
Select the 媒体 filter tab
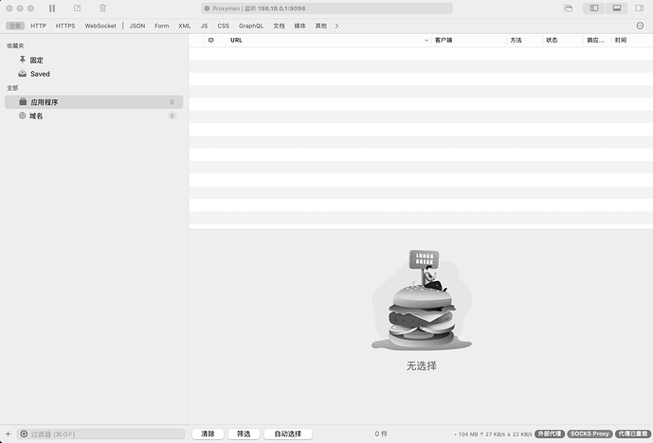(299, 26)
